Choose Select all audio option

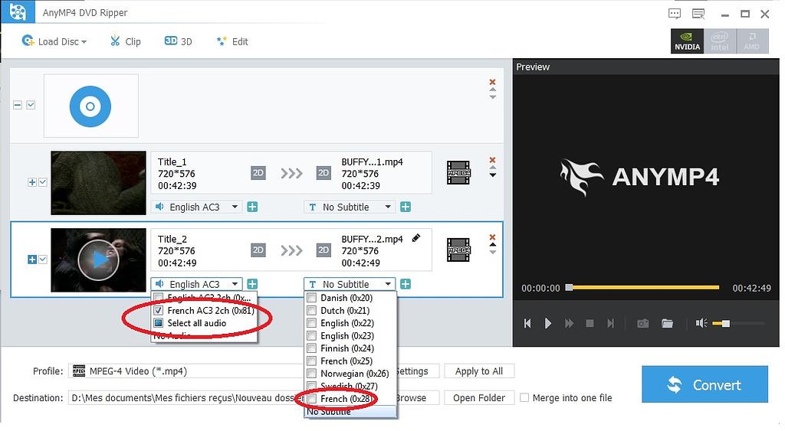196,323
